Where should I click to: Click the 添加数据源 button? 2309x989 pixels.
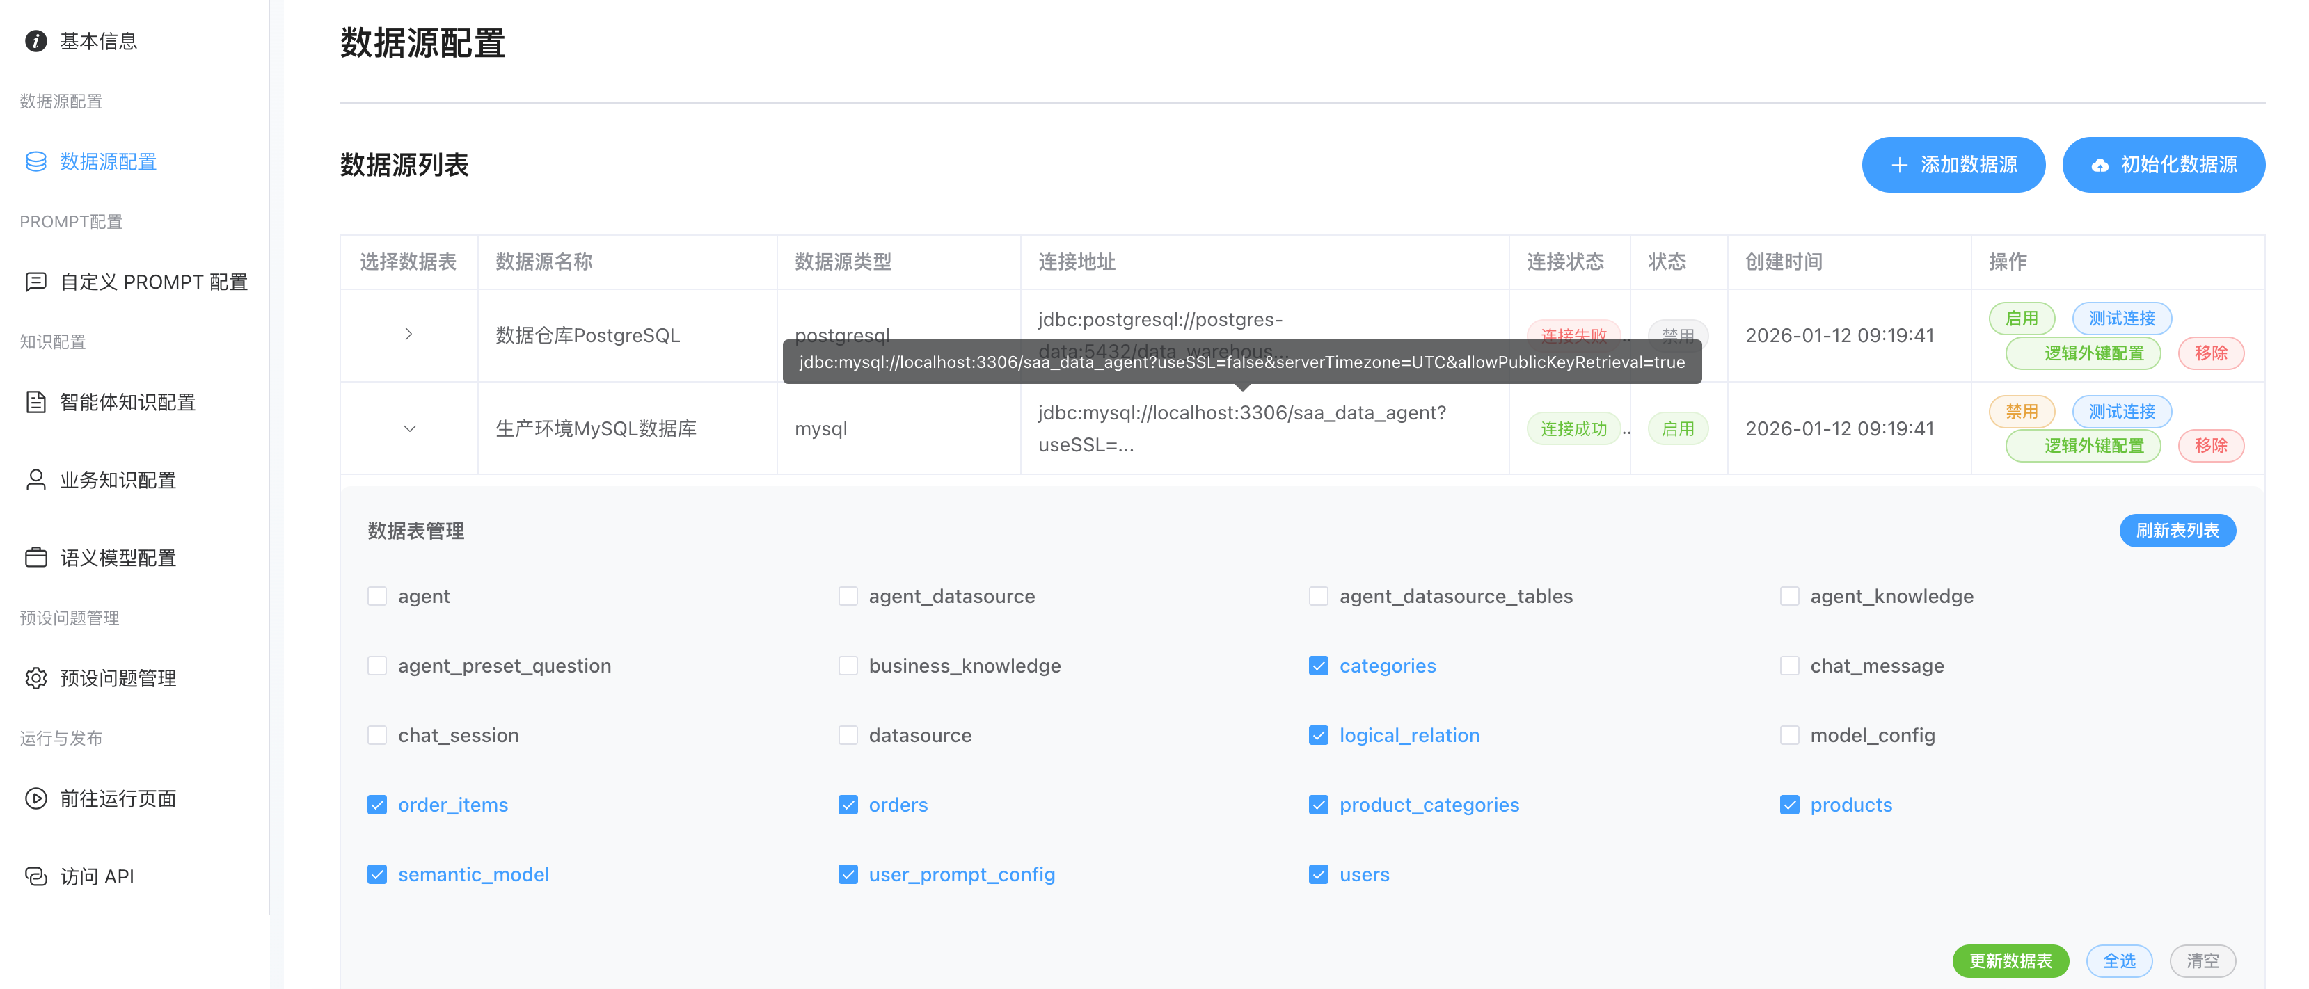1953,165
